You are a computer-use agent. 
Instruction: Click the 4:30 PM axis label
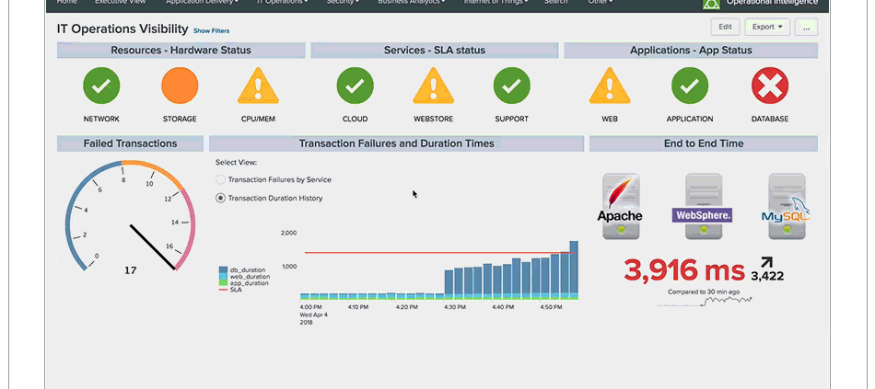[x=455, y=307]
